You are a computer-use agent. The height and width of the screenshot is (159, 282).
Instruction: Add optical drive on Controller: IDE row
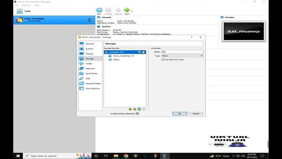coord(139,52)
